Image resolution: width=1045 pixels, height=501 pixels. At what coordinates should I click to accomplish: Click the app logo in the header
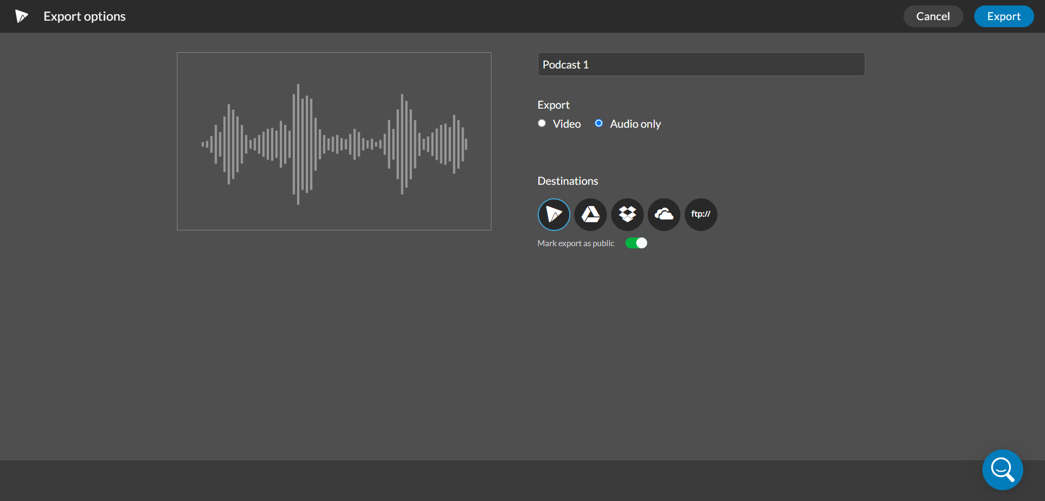[21, 16]
